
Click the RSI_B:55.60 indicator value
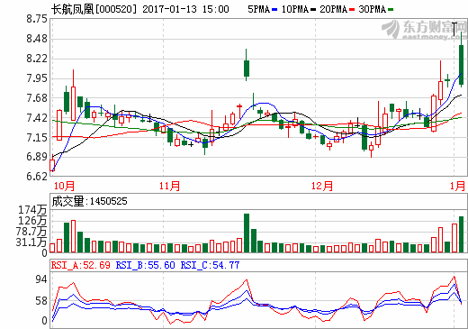point(145,265)
